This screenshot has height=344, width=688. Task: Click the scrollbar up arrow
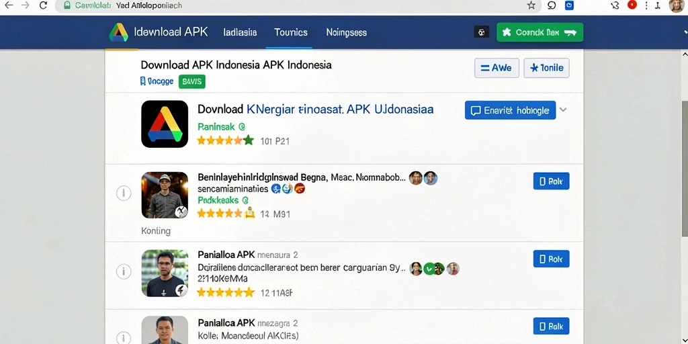[x=685, y=54]
